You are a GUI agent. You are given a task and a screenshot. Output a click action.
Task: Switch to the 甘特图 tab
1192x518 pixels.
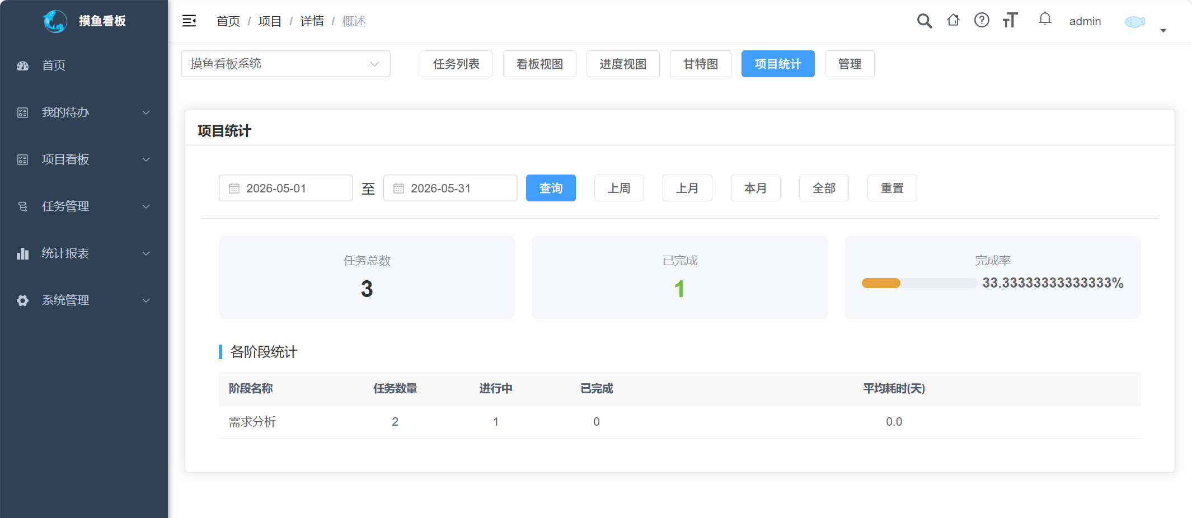[x=701, y=64]
